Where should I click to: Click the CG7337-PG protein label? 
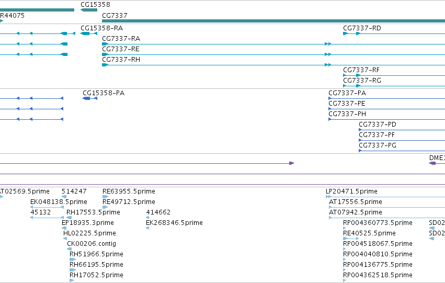click(378, 145)
